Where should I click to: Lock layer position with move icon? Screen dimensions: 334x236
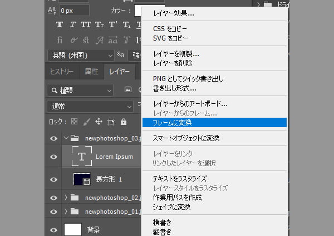(99, 122)
